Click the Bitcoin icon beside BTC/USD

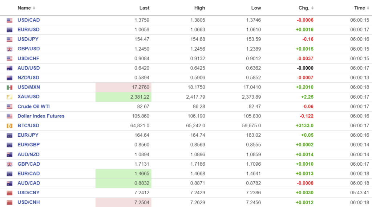pyautogui.click(x=9, y=126)
